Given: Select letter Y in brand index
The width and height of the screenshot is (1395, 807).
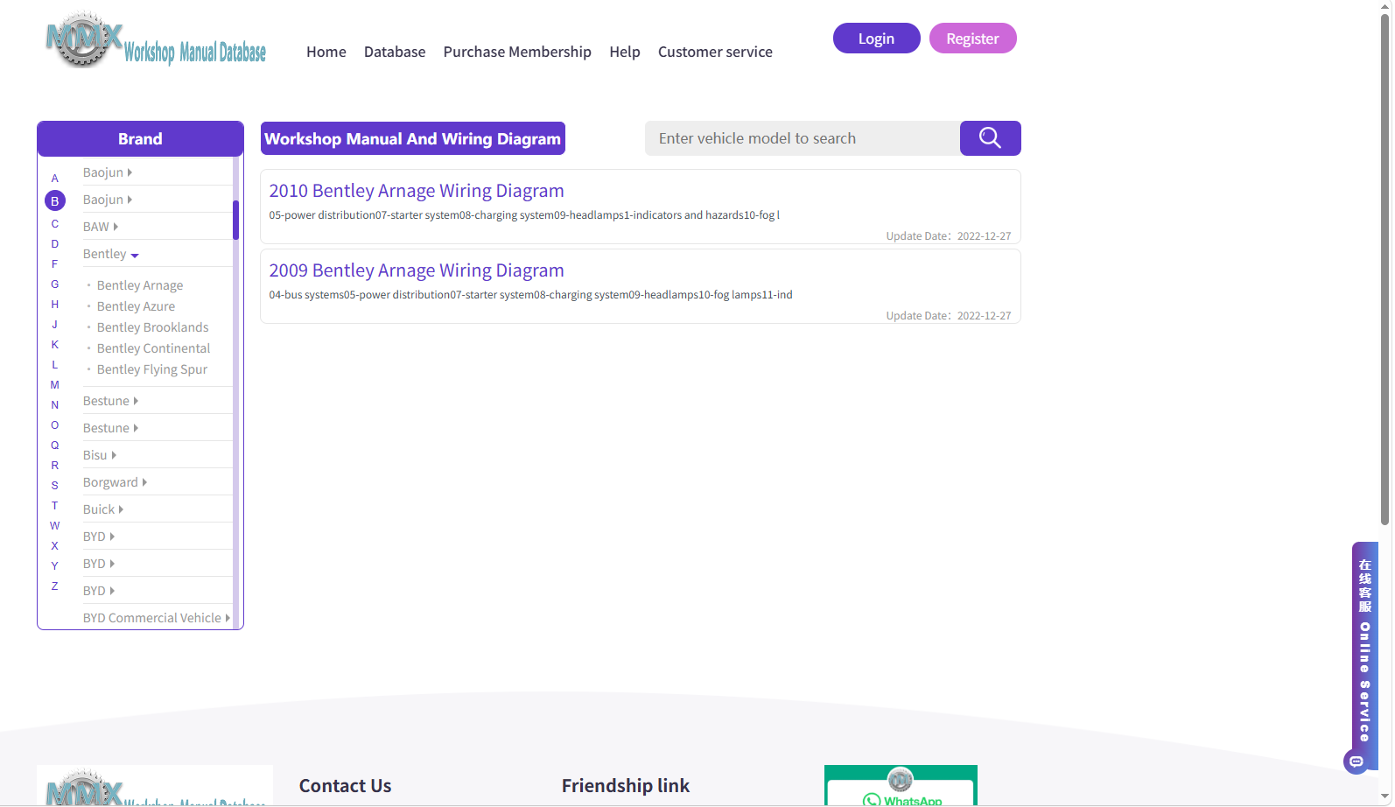Looking at the screenshot, I should [54, 566].
